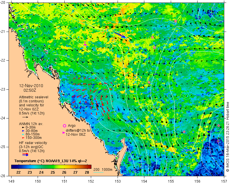Viewport: 230px width, 184px height.
Task: Click the thick blue ANMN arrow near 152.3E, 23S
Action: coord(100,91)
